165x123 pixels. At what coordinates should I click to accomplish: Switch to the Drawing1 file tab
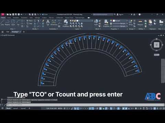(15, 32)
